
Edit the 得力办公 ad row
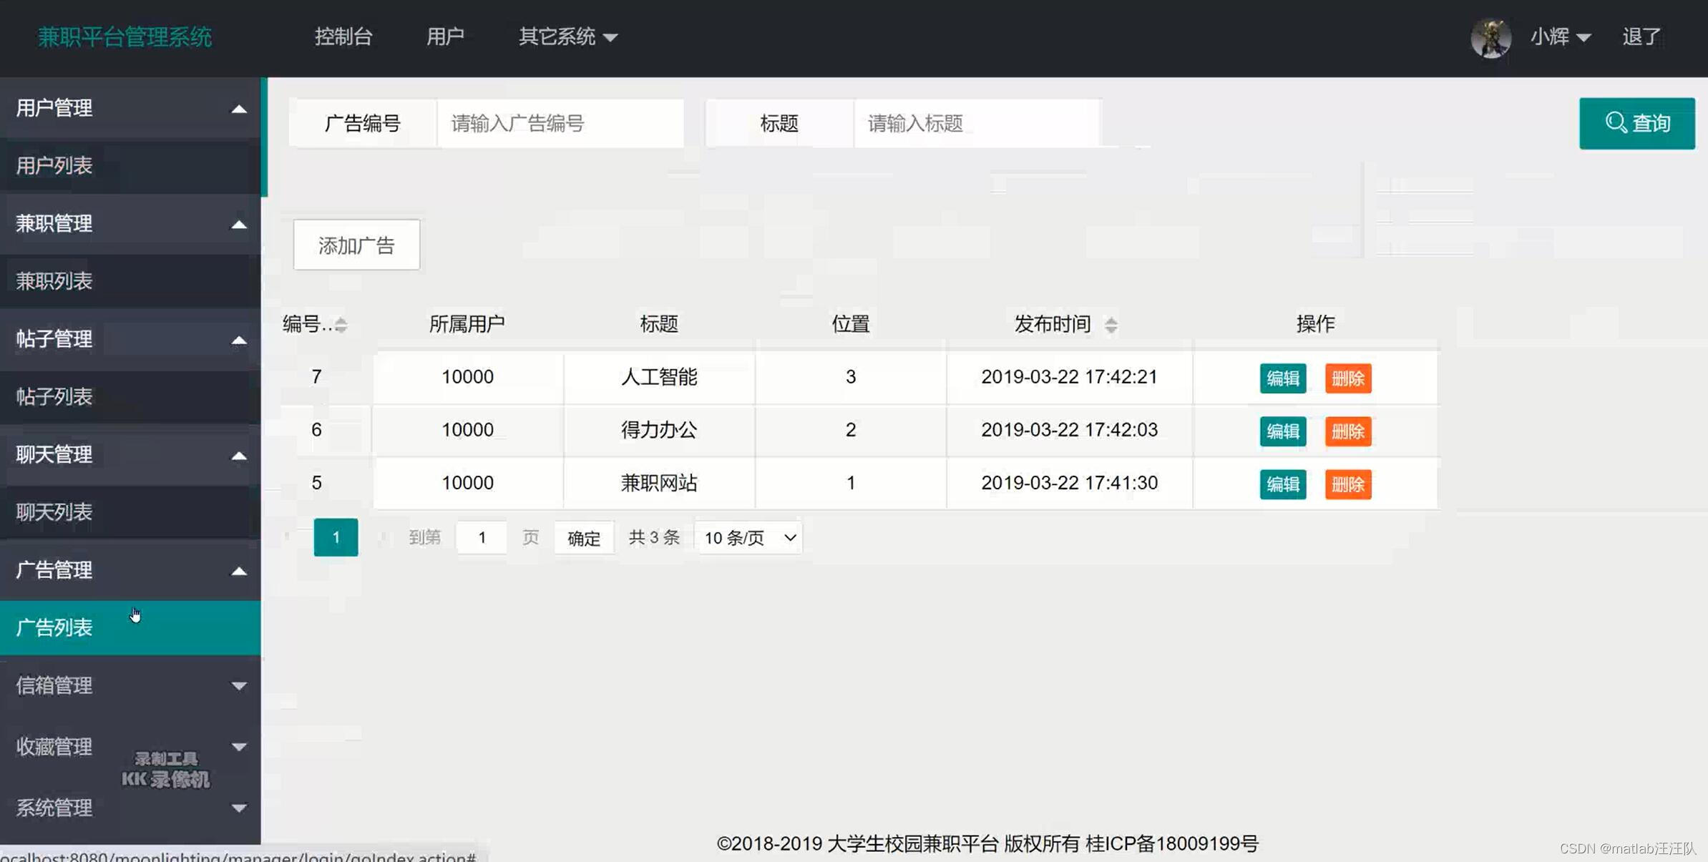(x=1282, y=431)
